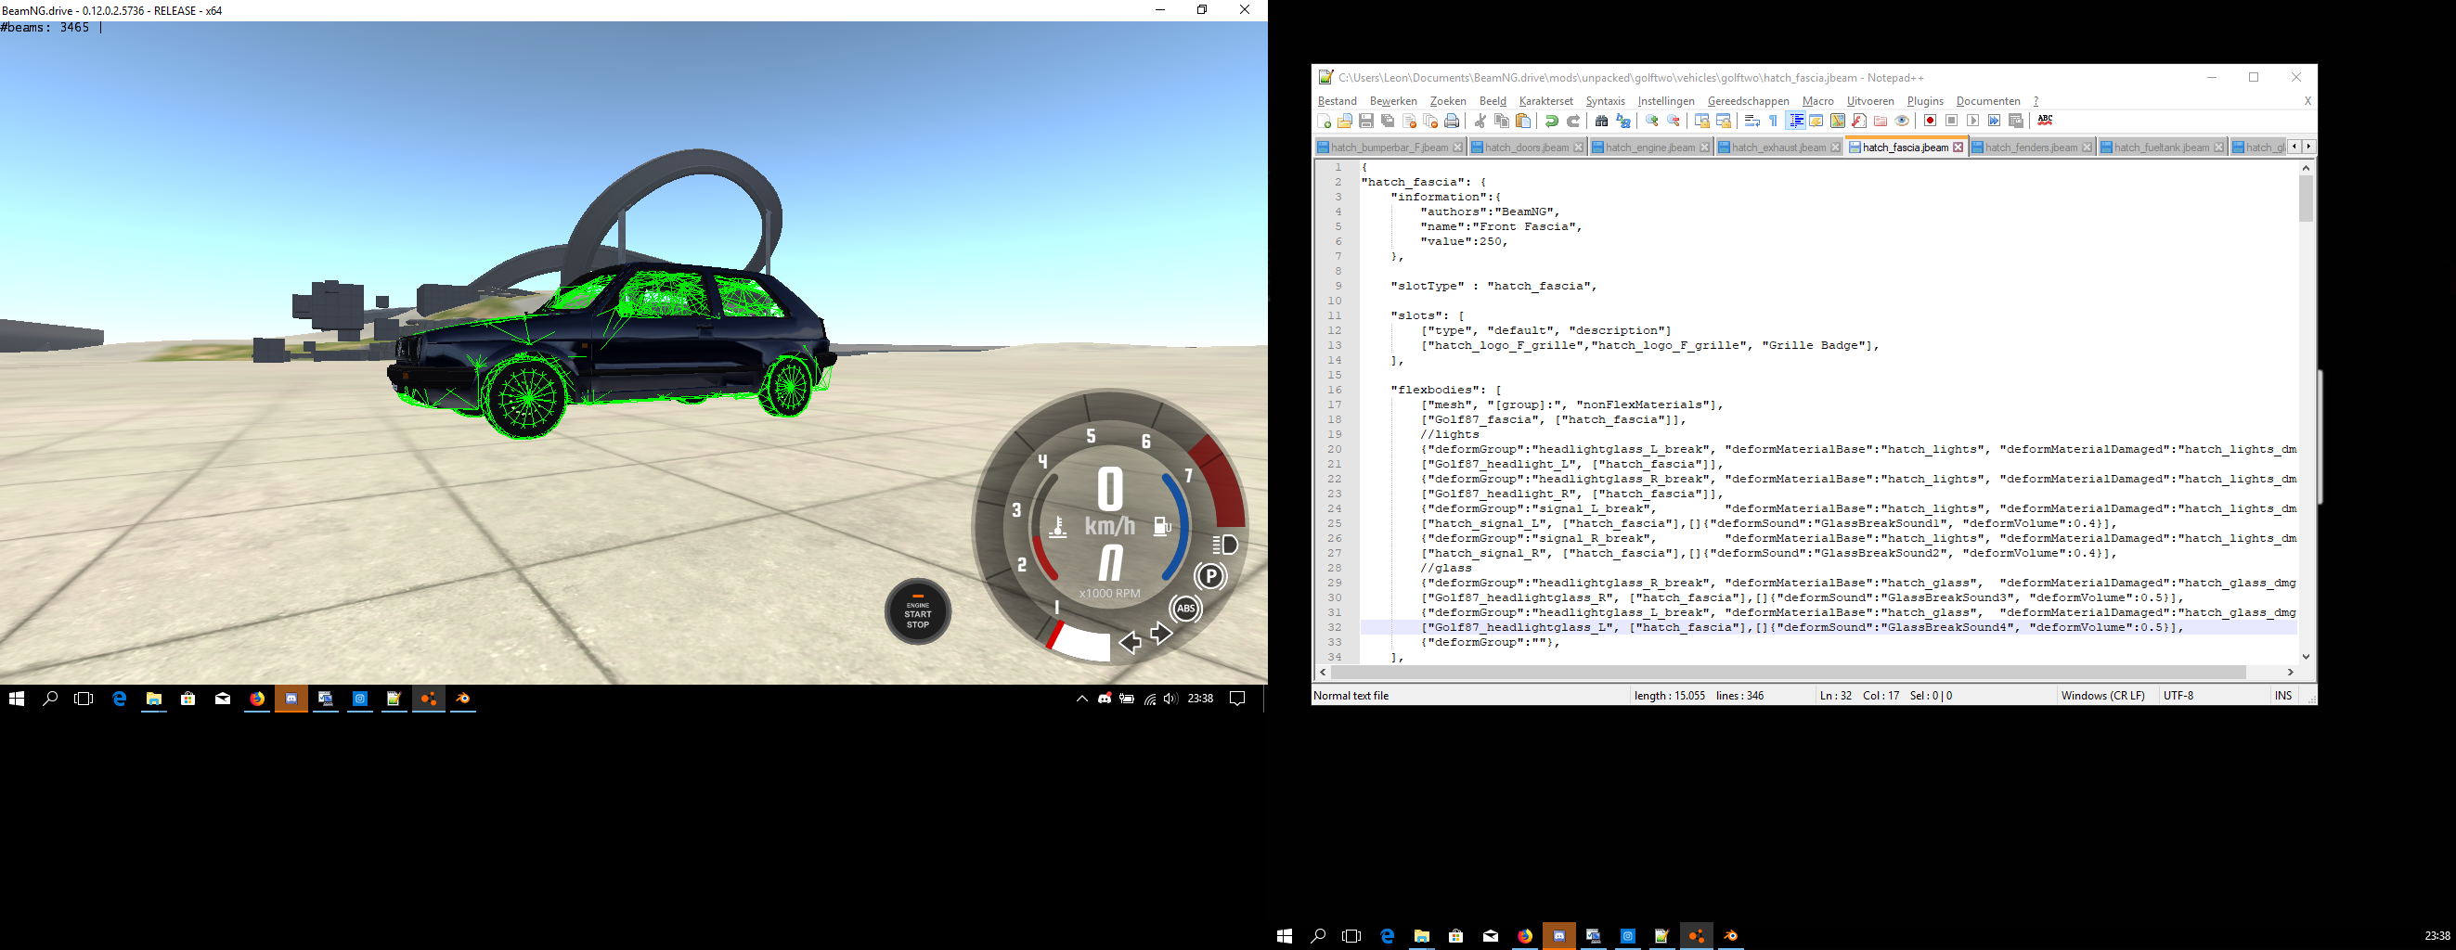The image size is (2456, 950).
Task: Click the right turn signal arrow on gauge
Action: pos(1161,633)
